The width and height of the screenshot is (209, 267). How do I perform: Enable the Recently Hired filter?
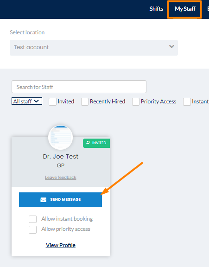tap(85, 102)
